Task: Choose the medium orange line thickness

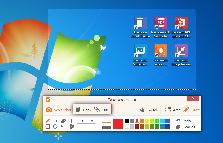Action: 106,123
